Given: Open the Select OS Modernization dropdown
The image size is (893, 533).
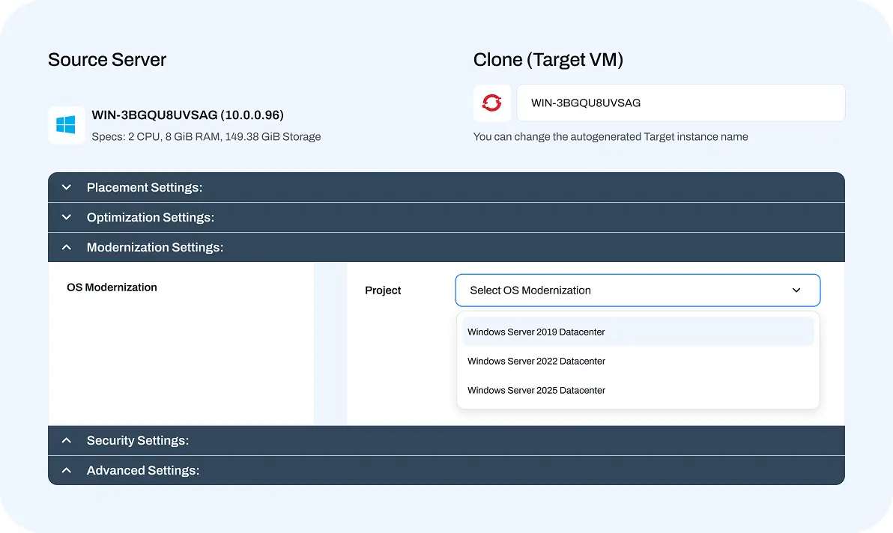Looking at the screenshot, I should 638,290.
